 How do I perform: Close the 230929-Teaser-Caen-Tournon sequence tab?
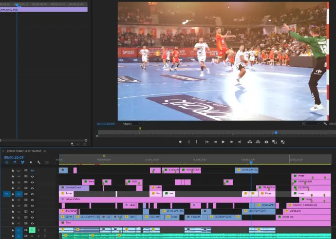tap(3, 151)
